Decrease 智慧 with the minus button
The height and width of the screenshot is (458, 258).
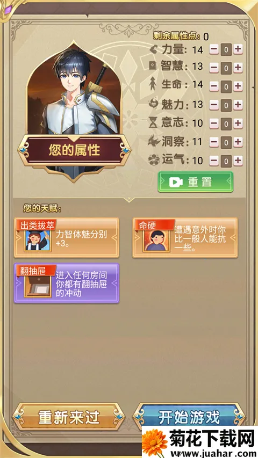[214, 68]
